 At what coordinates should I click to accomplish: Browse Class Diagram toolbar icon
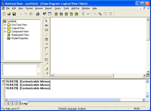pyautogui.click(x=56, y=14)
